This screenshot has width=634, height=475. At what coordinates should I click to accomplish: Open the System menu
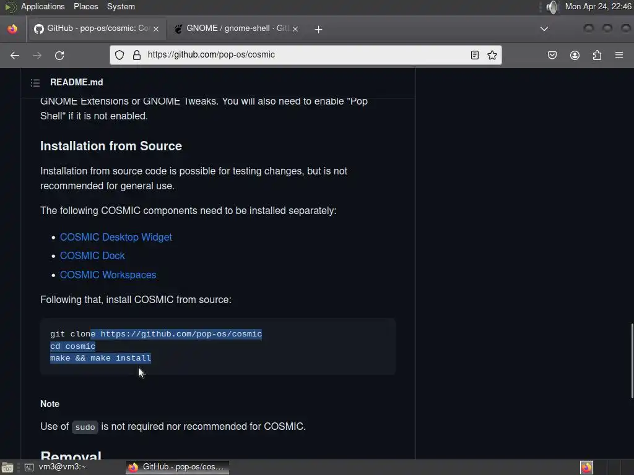click(121, 6)
